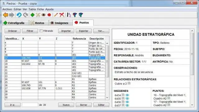The width and height of the screenshot is (199, 112).
Task: Switch to the Restos tab
Action: [x=39, y=23]
